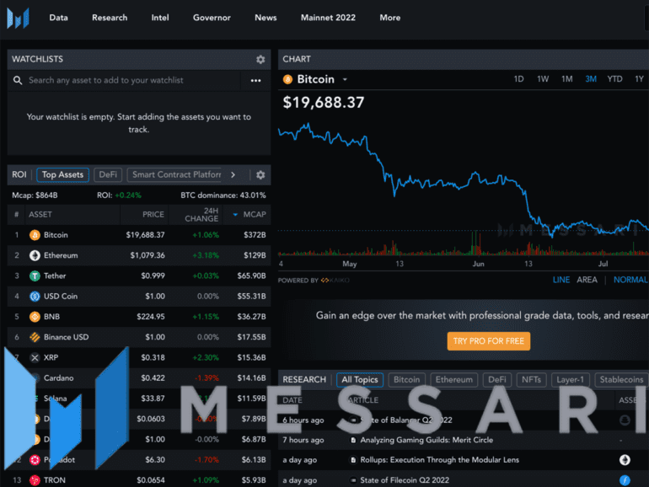This screenshot has height=487, width=649.
Task: Sort table by MCAP column arrow
Action: (235, 215)
